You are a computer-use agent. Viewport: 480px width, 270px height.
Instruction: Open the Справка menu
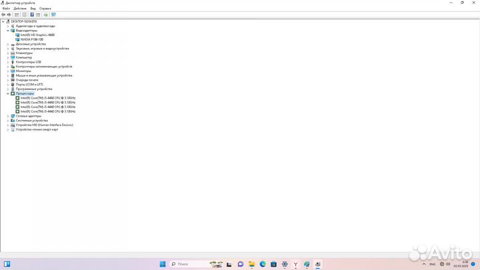pos(45,8)
